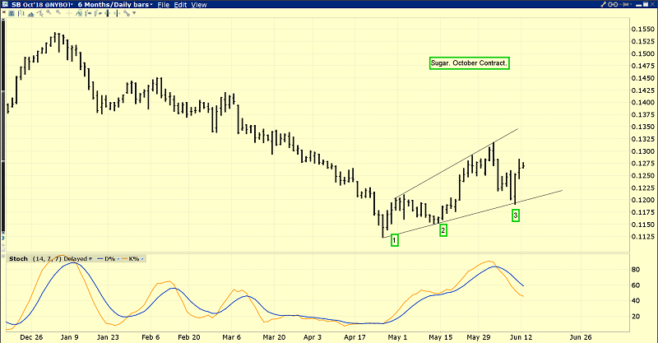The image size is (658, 343).
Task: Open the 6 Months/Daily bars period dropdown
Action: [151, 5]
